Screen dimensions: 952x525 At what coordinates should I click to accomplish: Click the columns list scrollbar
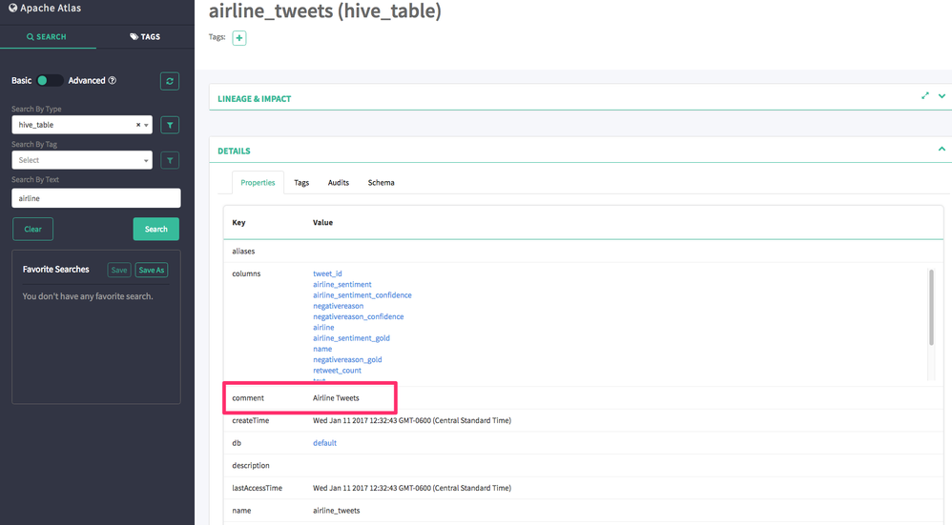[x=931, y=308]
